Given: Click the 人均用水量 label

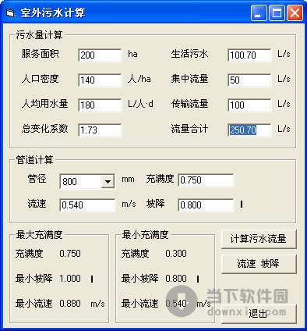Looking at the screenshot, I should coord(45,104).
